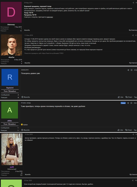Report AlexFeo's post via Жалоба
The height and width of the screenshot is (187, 137).
[x=27, y=63]
